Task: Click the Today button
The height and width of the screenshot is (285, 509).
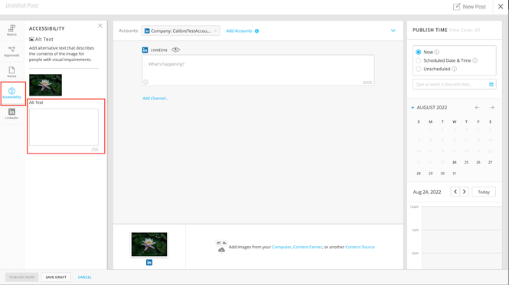Action: tap(484, 192)
